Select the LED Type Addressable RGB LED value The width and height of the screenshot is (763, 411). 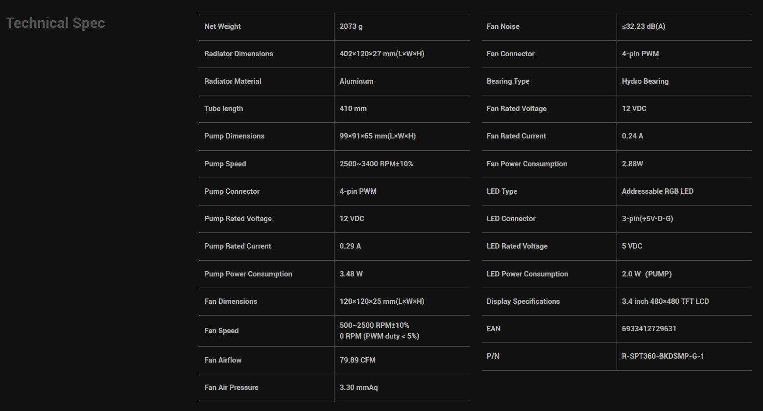658,191
